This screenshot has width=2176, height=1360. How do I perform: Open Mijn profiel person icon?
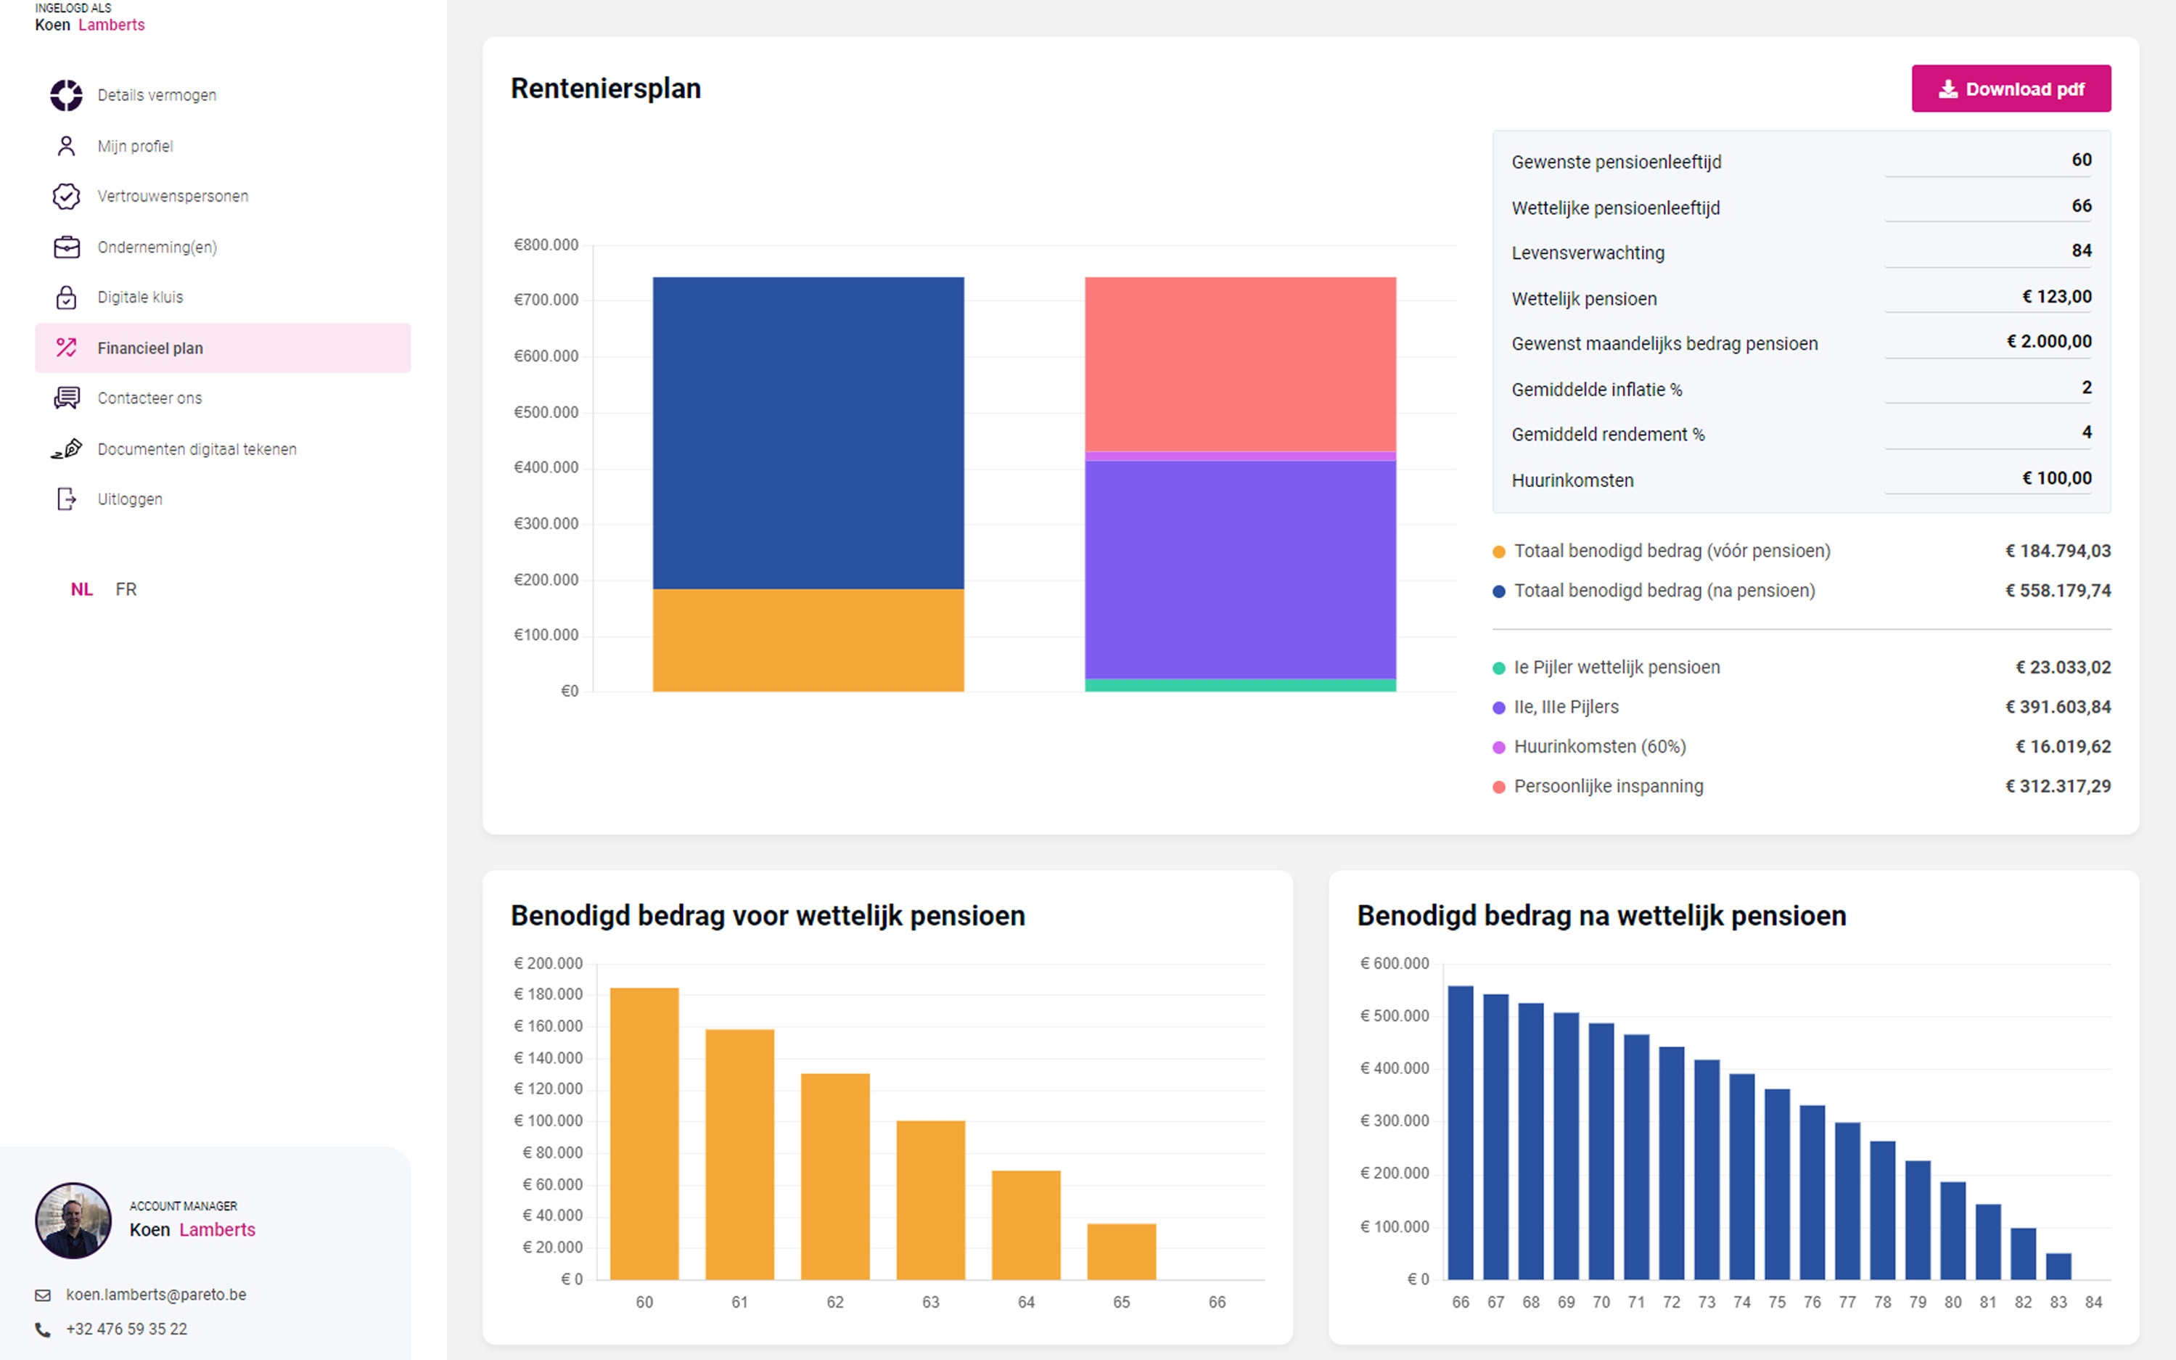(x=65, y=146)
